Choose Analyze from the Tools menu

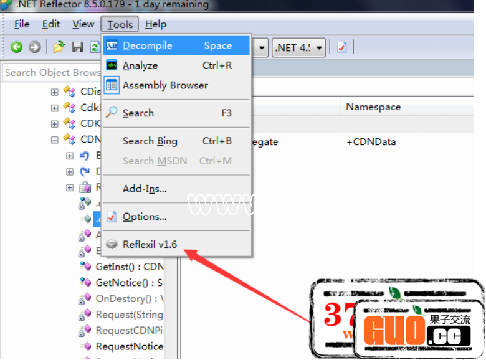(176, 65)
